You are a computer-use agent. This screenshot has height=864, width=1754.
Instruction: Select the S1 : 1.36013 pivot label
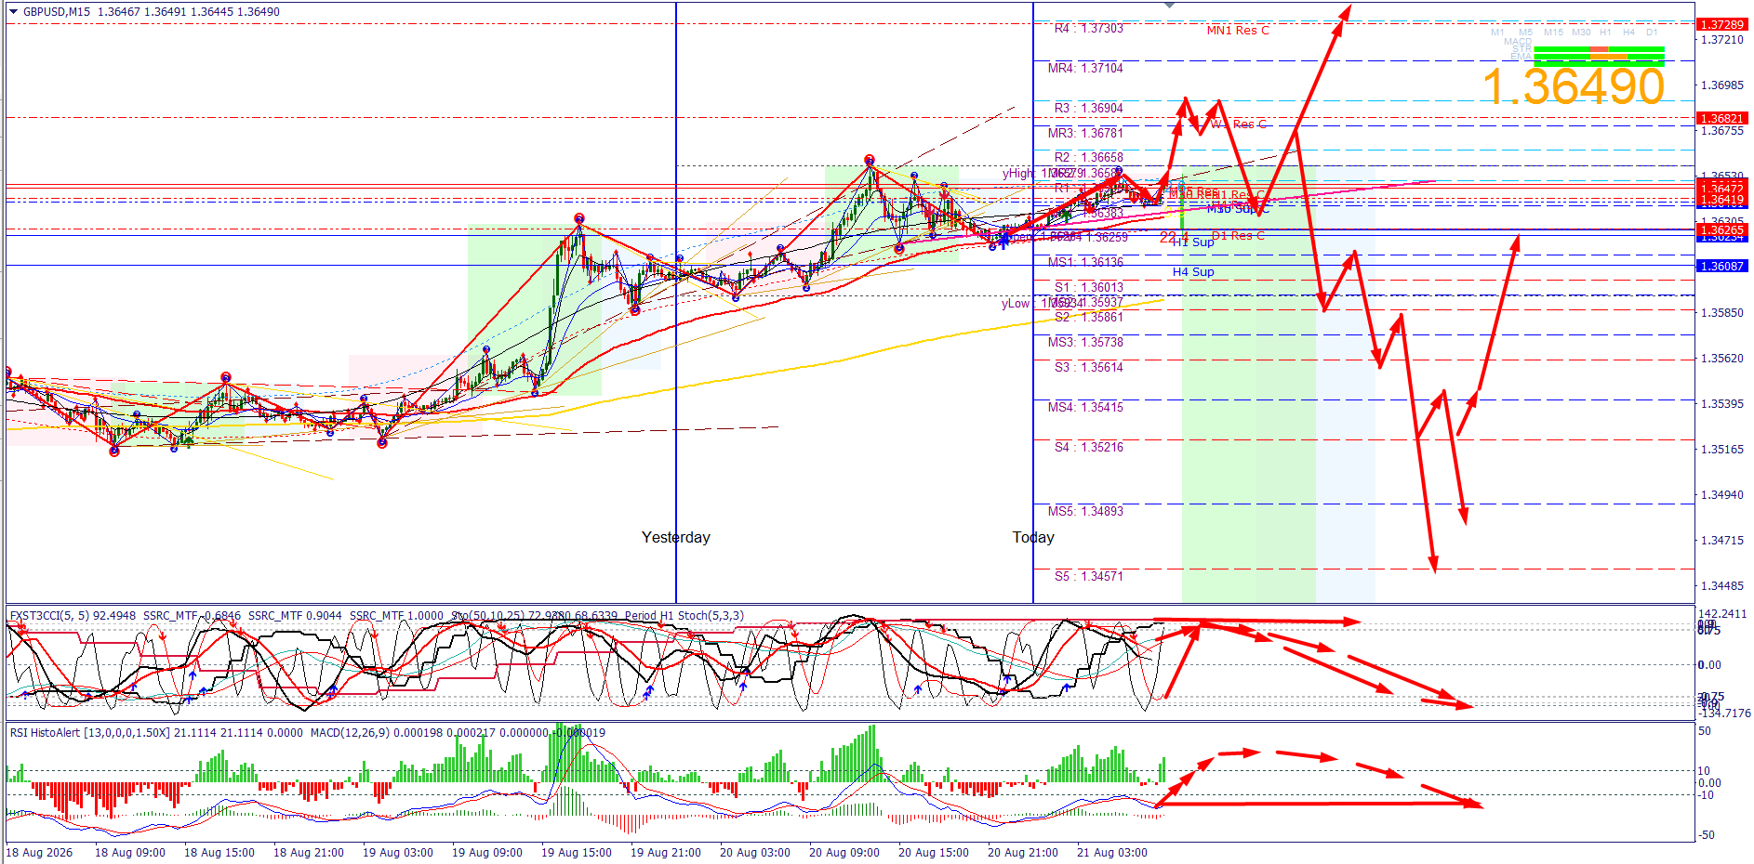pyautogui.click(x=1089, y=287)
